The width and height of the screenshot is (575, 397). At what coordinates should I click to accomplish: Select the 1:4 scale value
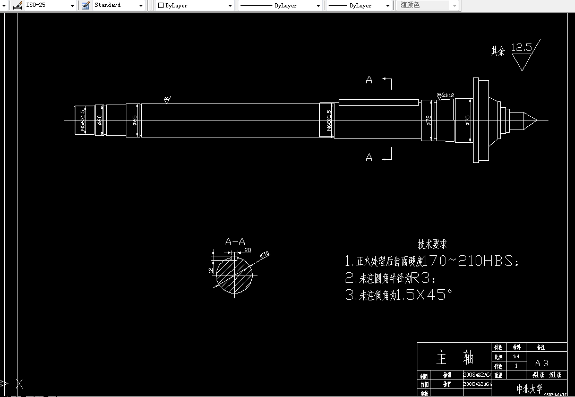point(516,356)
